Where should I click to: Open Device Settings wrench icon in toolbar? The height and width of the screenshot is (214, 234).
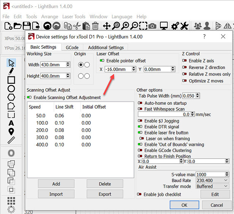[x=184, y=26]
